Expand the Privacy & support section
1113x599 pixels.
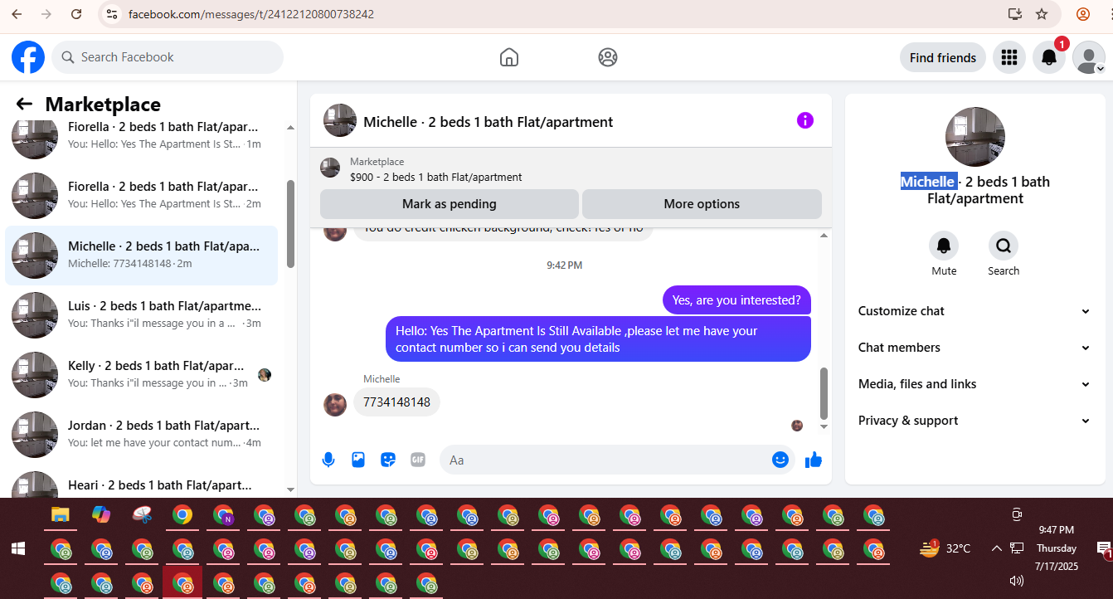point(974,421)
